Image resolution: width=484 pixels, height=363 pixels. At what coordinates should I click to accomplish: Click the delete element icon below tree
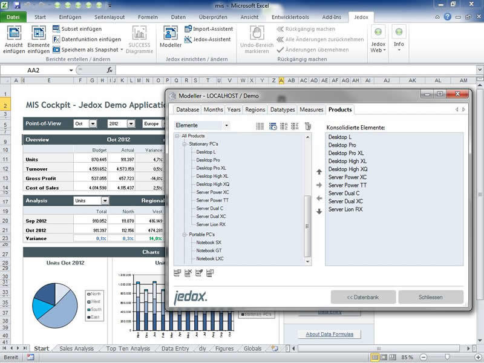click(188, 273)
